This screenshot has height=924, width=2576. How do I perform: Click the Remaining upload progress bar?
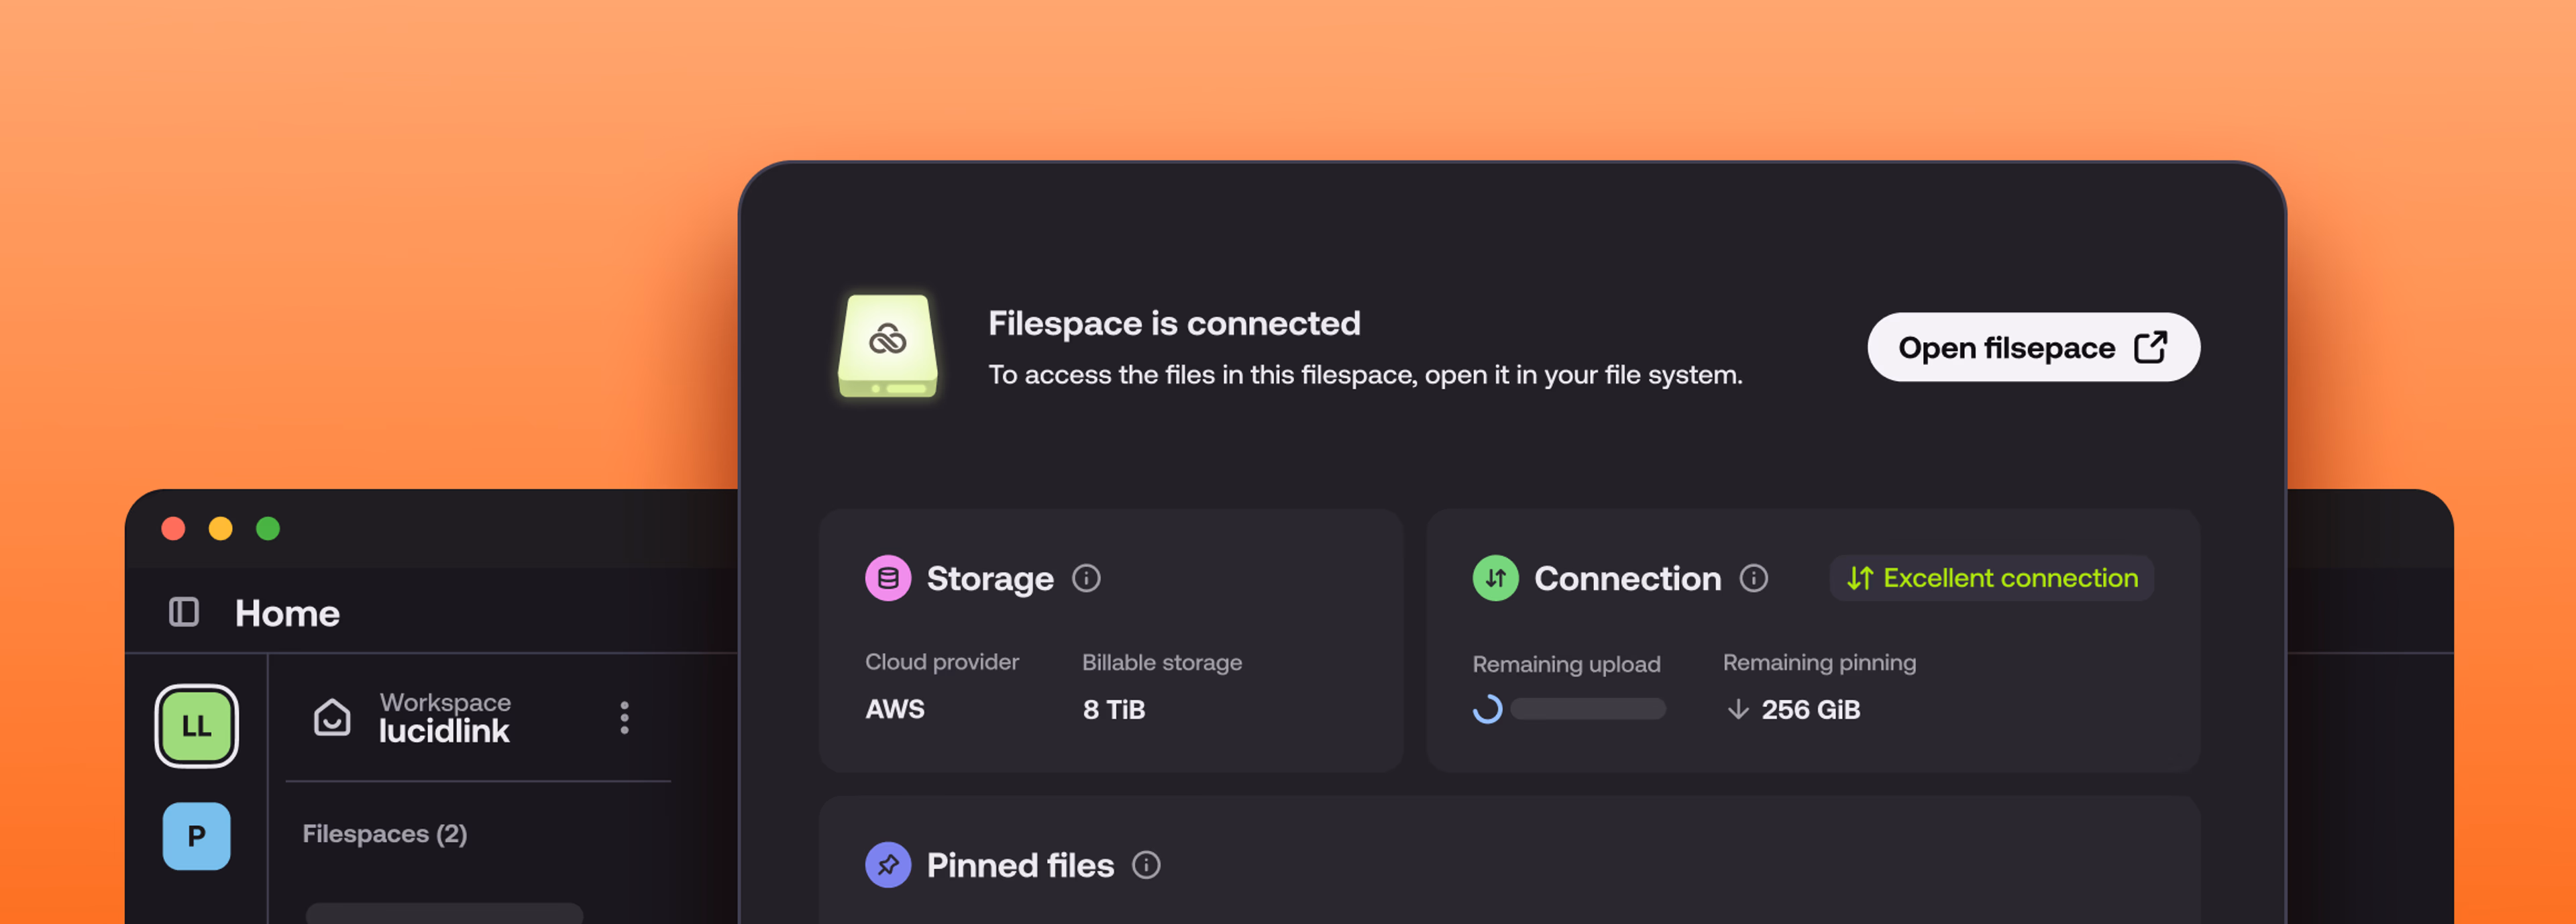[x=1587, y=709]
